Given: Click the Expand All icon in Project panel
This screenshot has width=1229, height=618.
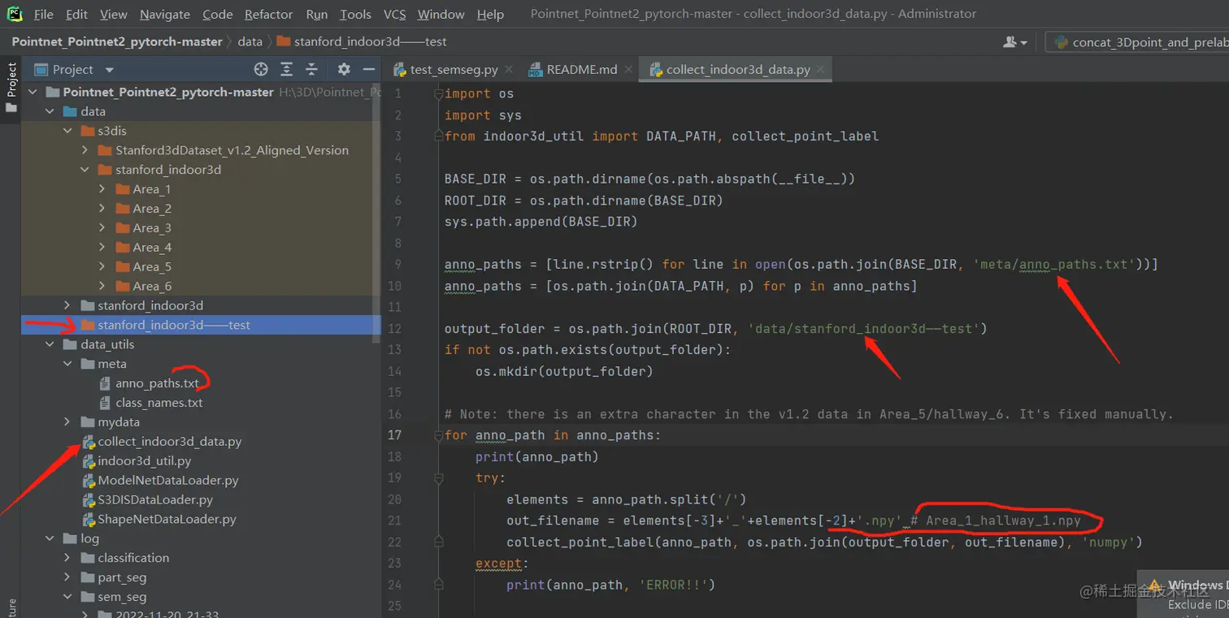Looking at the screenshot, I should coord(286,70).
